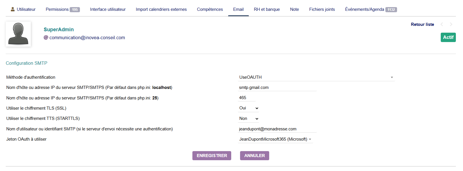Follow the Retour liste link
This screenshot has height=171, width=463.
pos(422,24)
